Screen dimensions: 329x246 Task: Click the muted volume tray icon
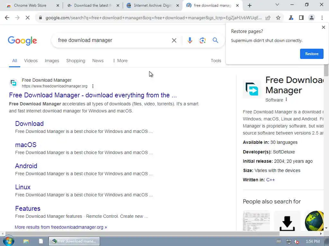297,242
